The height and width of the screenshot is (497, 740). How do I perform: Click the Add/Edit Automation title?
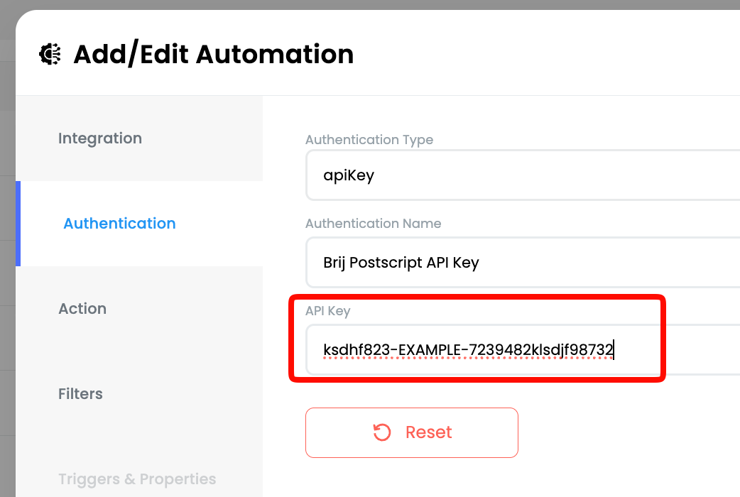(x=213, y=54)
